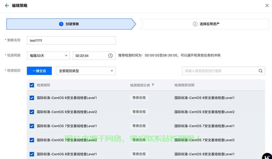Viewport: 272px width, 159px height.
Task: Open the 每隔30天 detection cycle dropdown
Action: [x=48, y=56]
